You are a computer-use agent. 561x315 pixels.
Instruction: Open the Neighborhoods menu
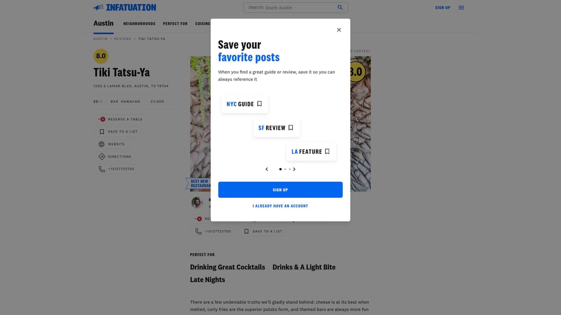[x=139, y=24]
